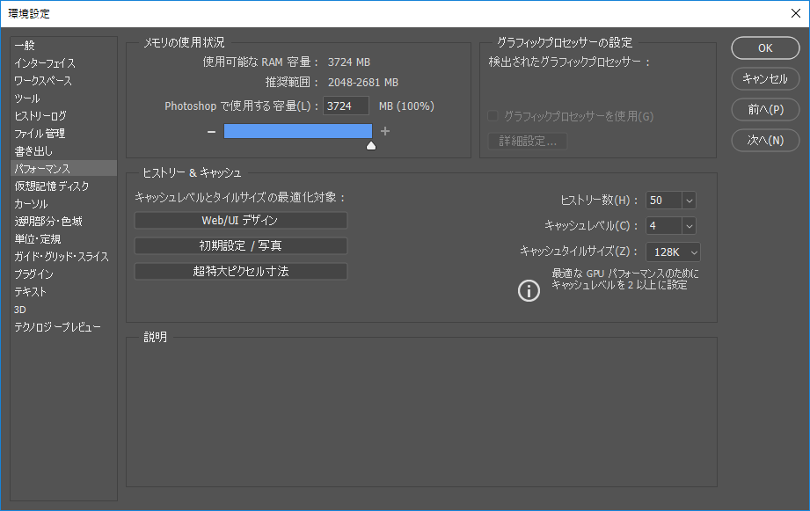The height and width of the screenshot is (511, 810).
Task: Click the キャンセル button
Action: click(765, 78)
